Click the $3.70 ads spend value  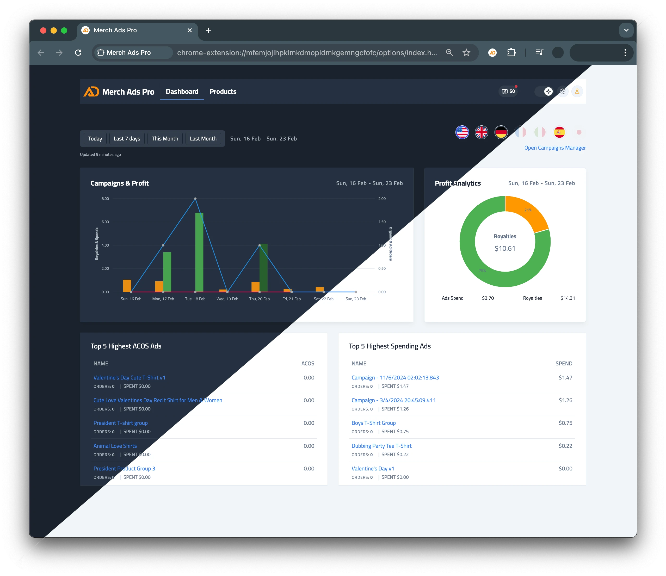[488, 298]
